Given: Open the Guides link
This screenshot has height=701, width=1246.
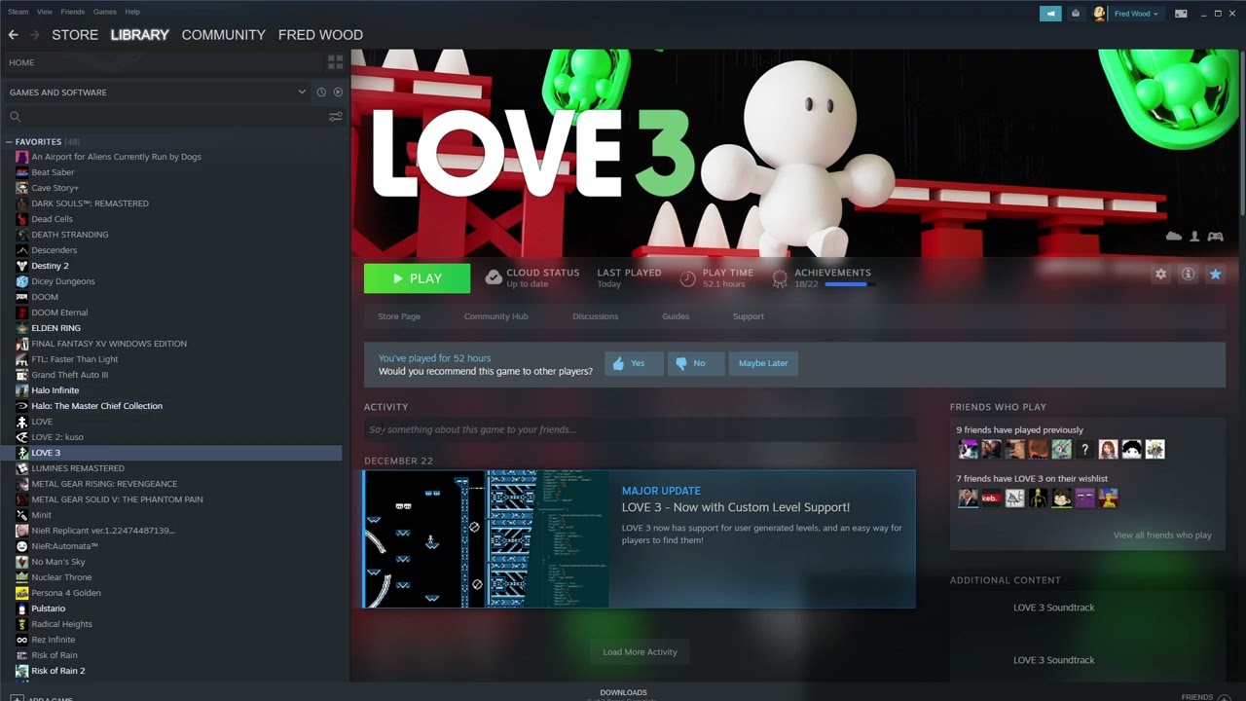Looking at the screenshot, I should click(x=676, y=316).
